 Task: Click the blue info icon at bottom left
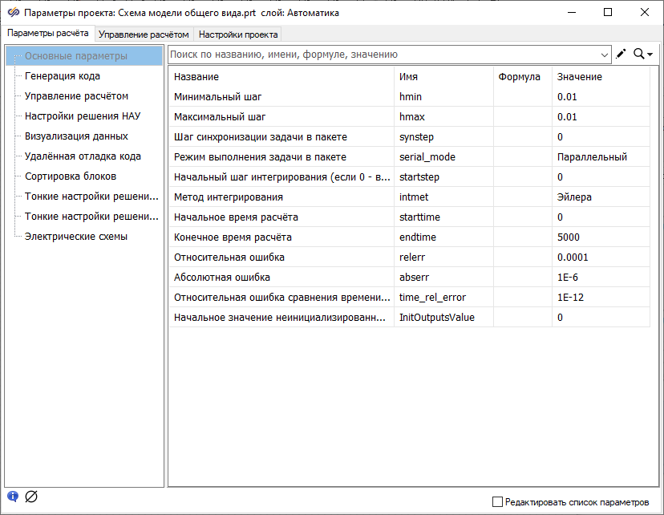coord(13,497)
